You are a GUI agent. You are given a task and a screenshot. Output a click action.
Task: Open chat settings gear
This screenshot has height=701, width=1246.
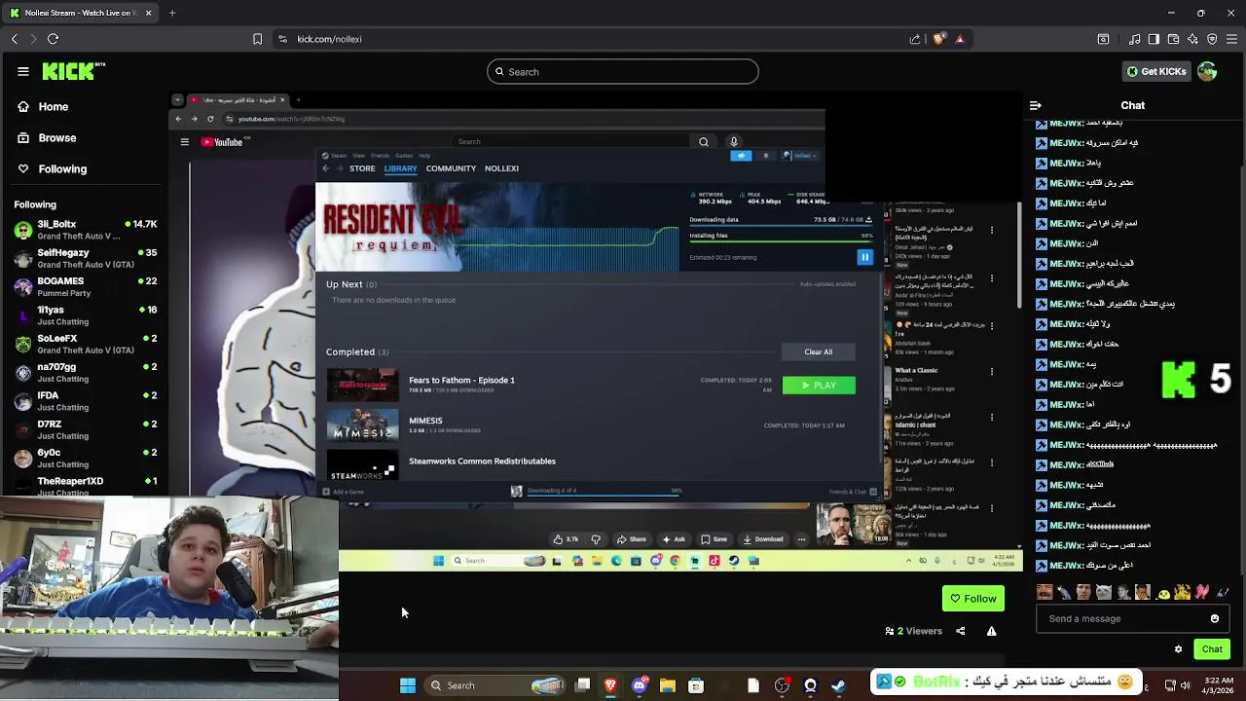pyautogui.click(x=1178, y=649)
